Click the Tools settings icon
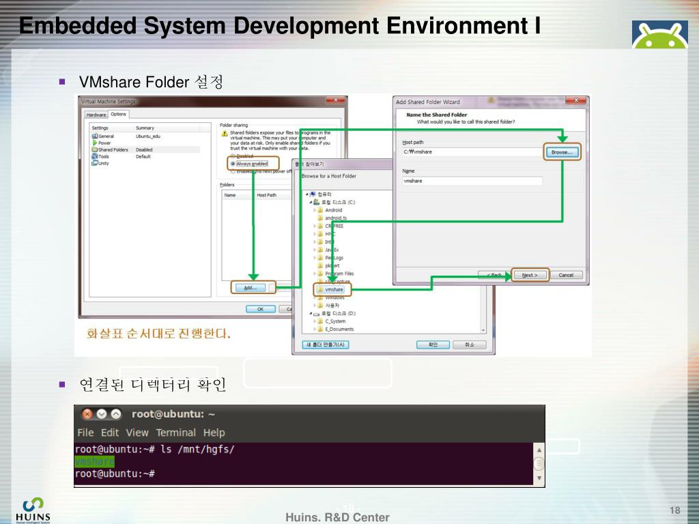The width and height of the screenshot is (699, 524). point(95,156)
